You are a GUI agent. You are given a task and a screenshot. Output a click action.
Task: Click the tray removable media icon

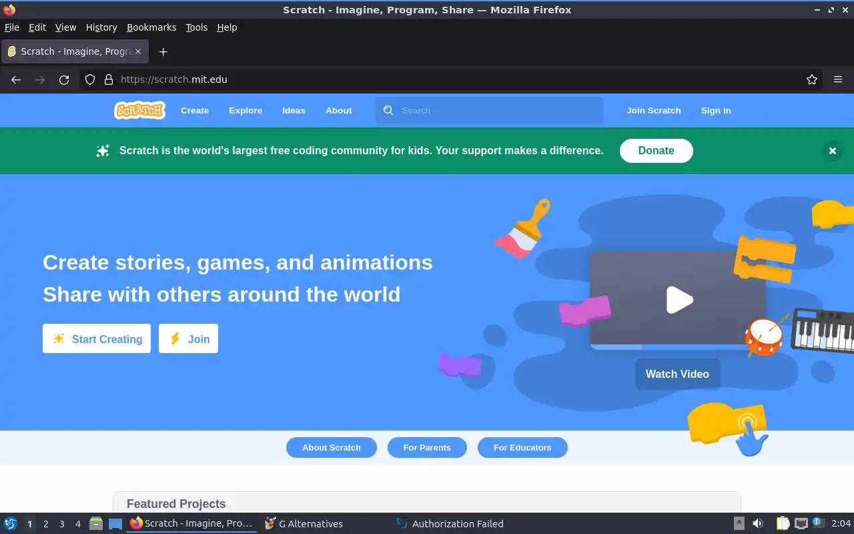tap(739, 524)
